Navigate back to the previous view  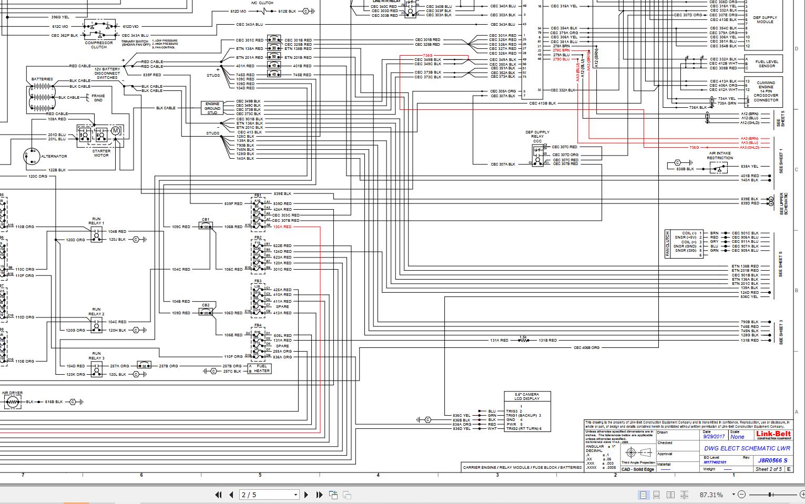(x=333, y=495)
